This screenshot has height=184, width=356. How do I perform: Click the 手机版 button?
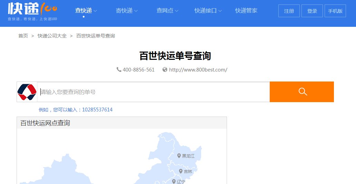point(335,11)
